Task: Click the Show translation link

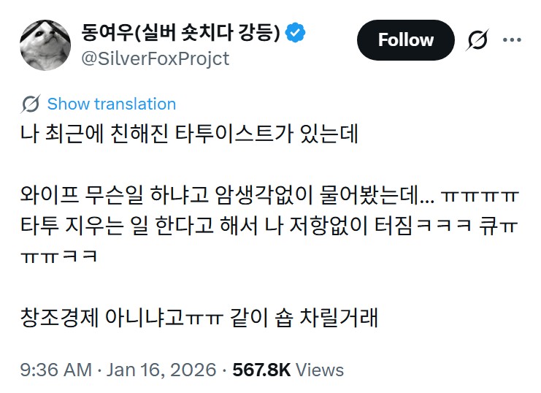Action: pyautogui.click(x=111, y=104)
